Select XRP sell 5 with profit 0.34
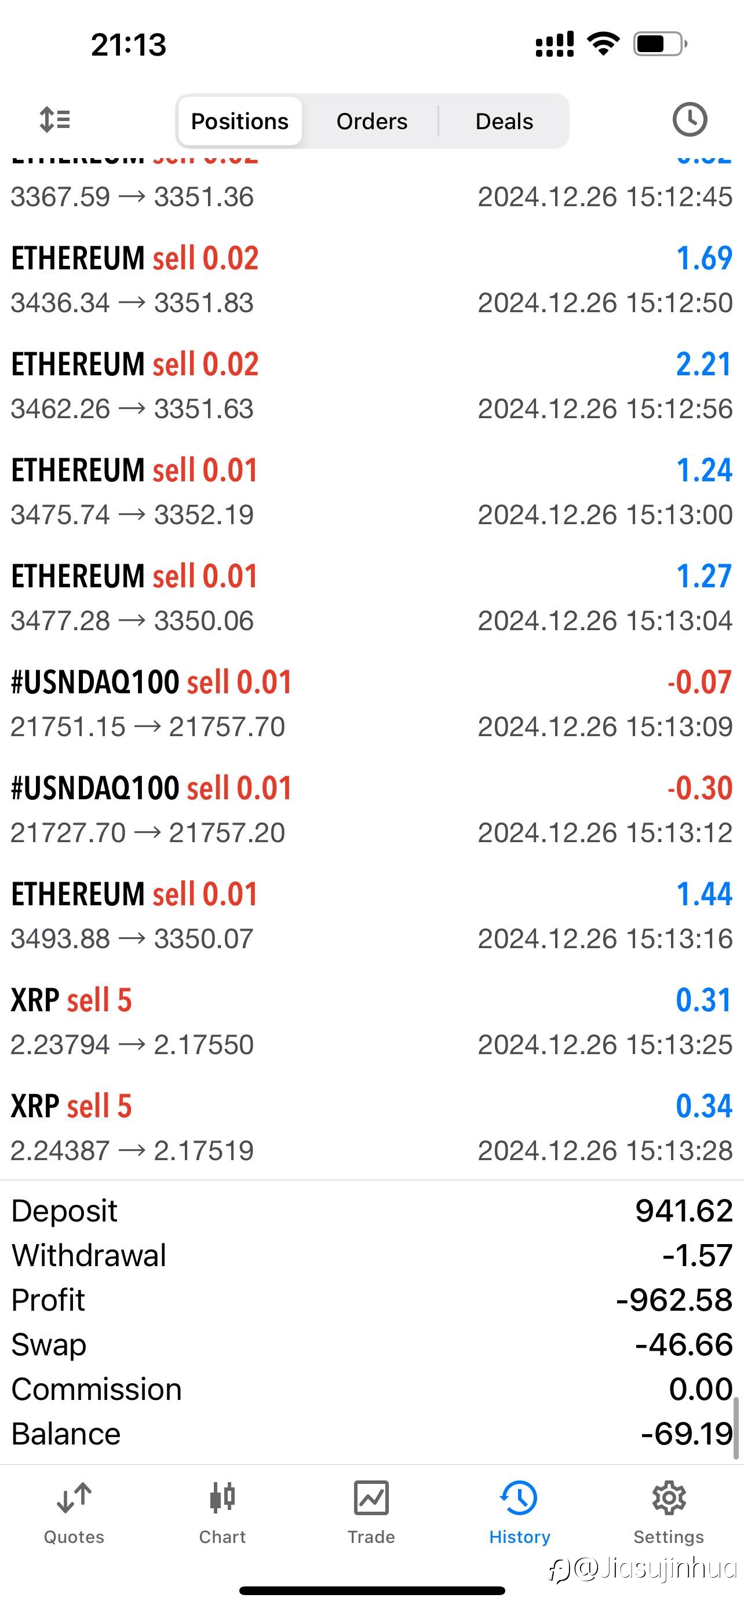Image resolution: width=744 pixels, height=1609 pixels. (x=371, y=1128)
